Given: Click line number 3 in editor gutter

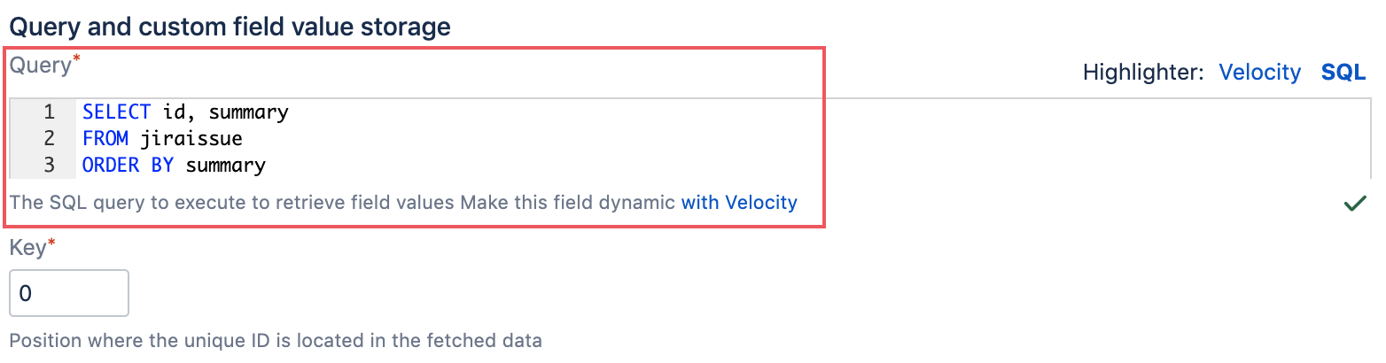Looking at the screenshot, I should [48, 166].
